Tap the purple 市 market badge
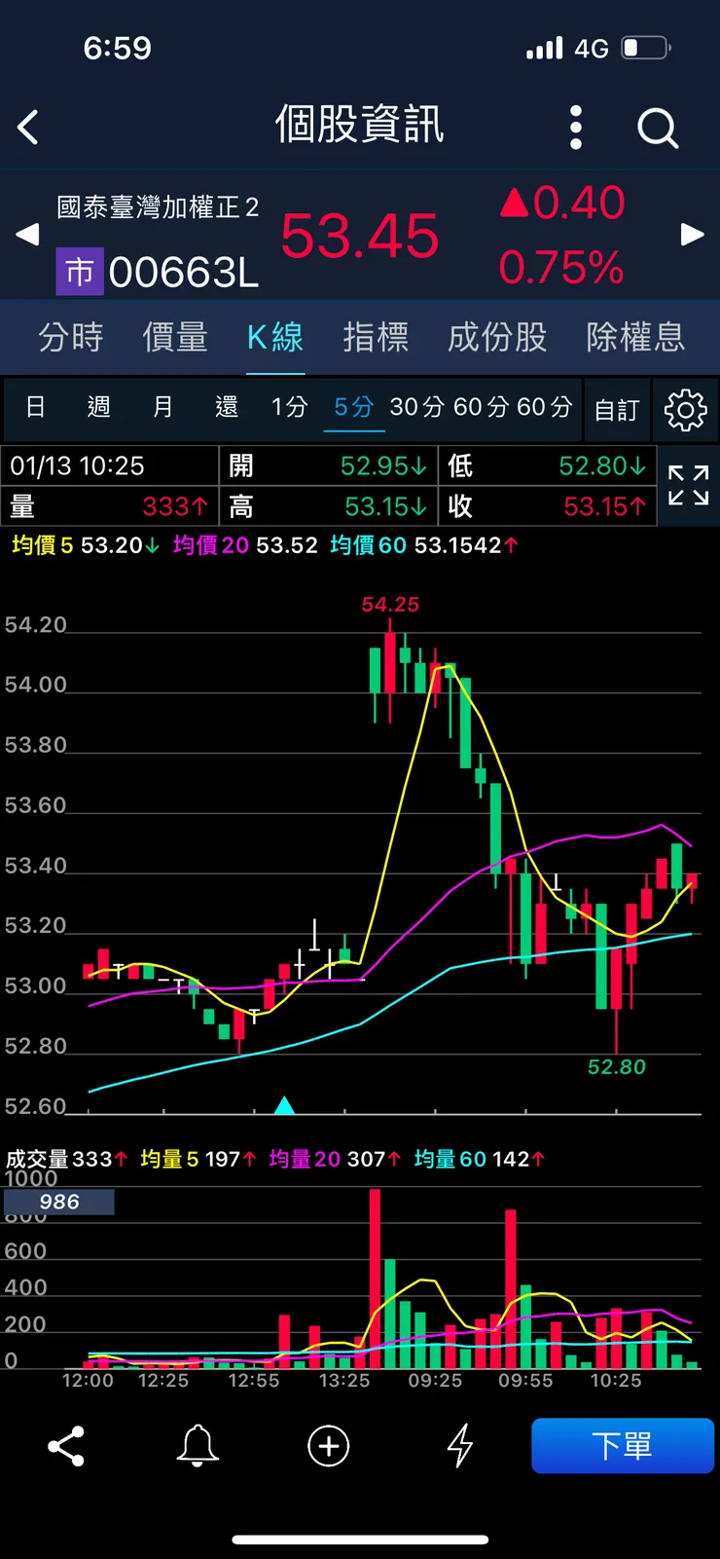The height and width of the screenshot is (1559, 720). [x=80, y=272]
